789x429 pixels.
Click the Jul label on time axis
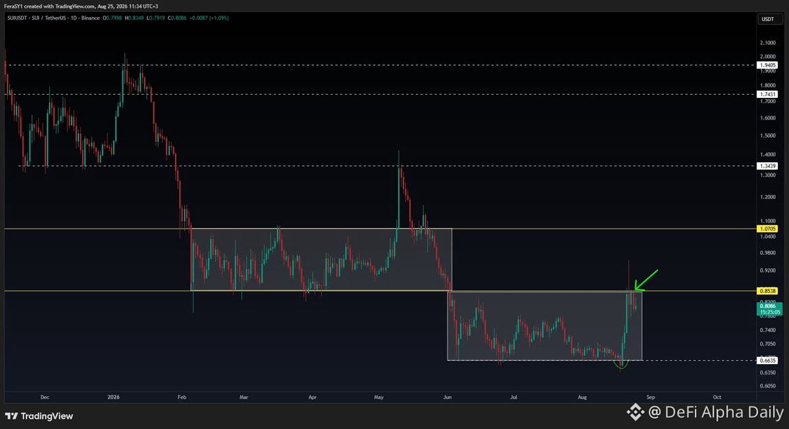[x=514, y=397]
